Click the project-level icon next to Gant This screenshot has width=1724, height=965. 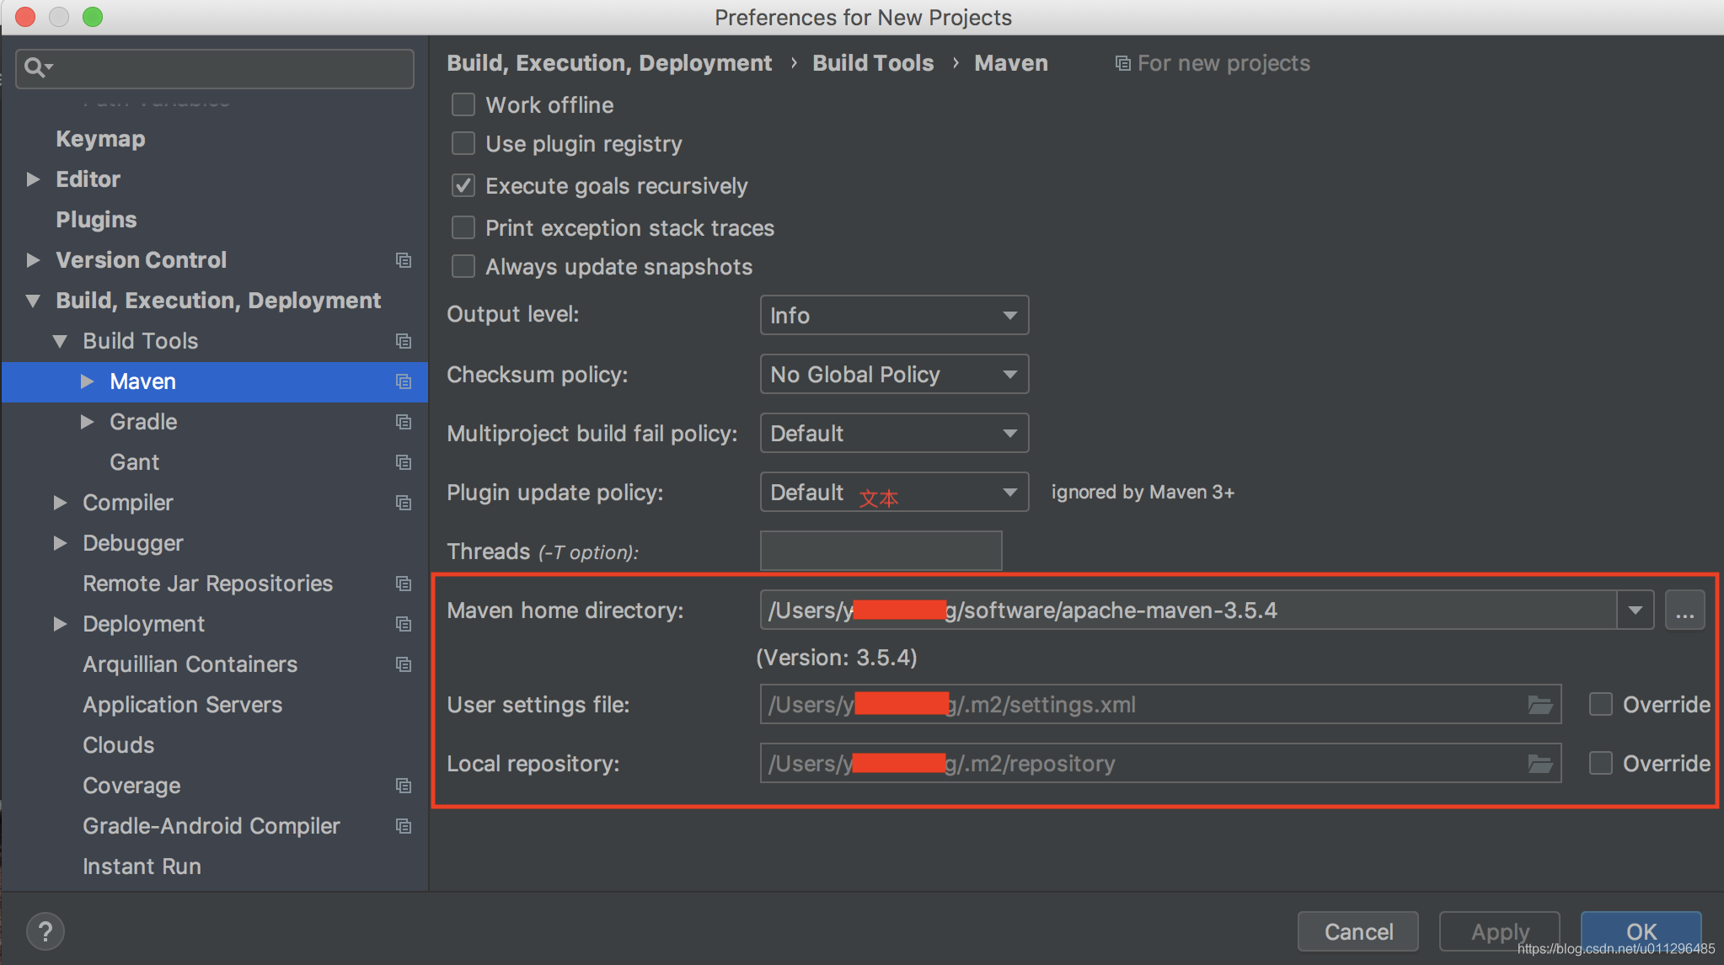click(x=404, y=462)
